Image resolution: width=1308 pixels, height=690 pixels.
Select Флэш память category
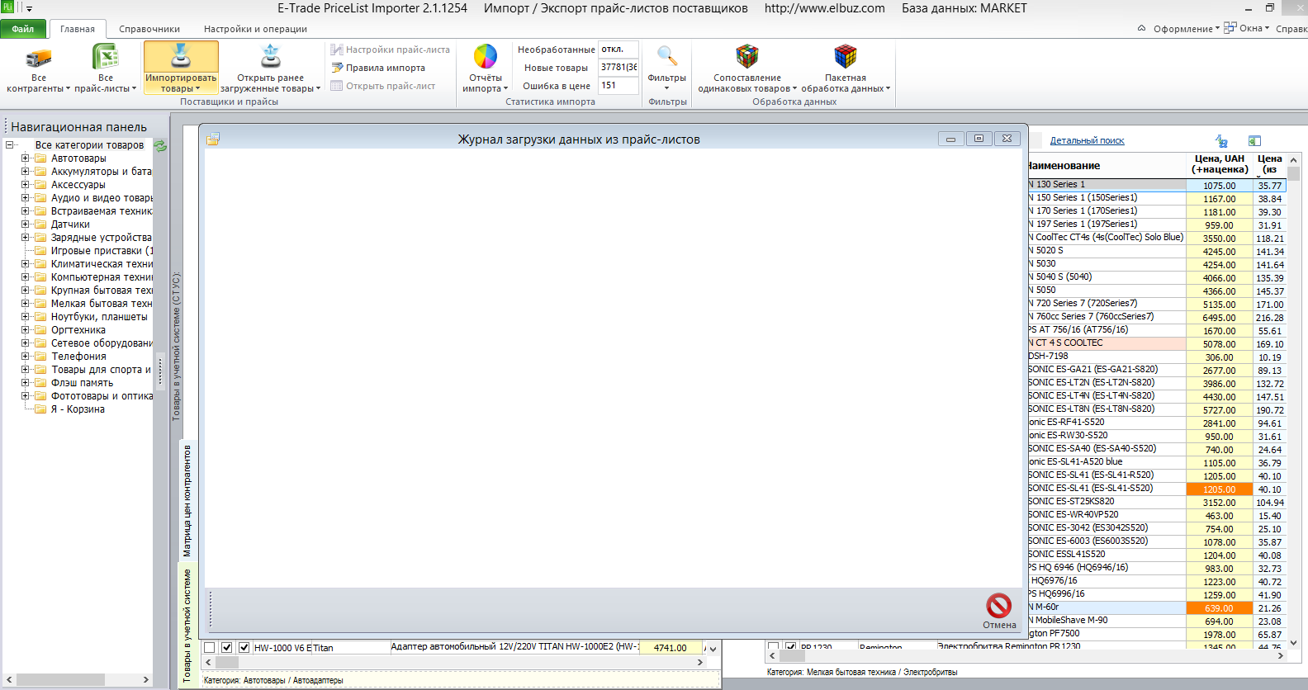coord(82,383)
